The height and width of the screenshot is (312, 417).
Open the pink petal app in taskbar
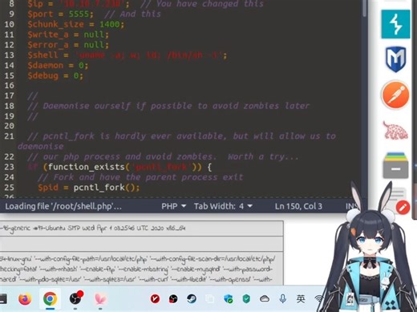tap(100, 298)
